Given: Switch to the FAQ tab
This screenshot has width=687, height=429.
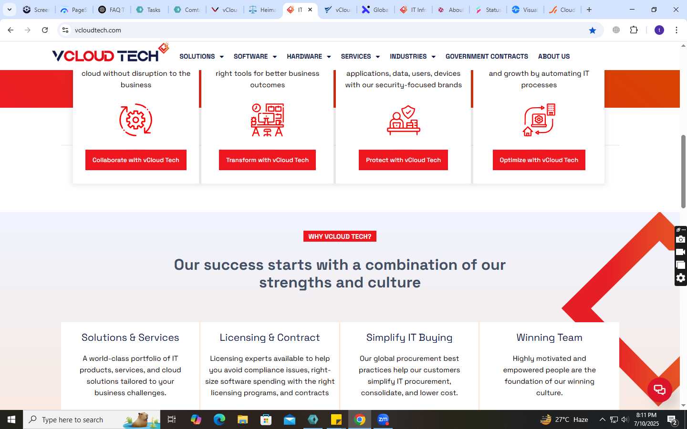Looking at the screenshot, I should point(112,10).
